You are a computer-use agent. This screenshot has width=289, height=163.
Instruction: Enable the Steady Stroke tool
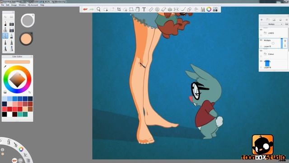[x=183, y=9]
